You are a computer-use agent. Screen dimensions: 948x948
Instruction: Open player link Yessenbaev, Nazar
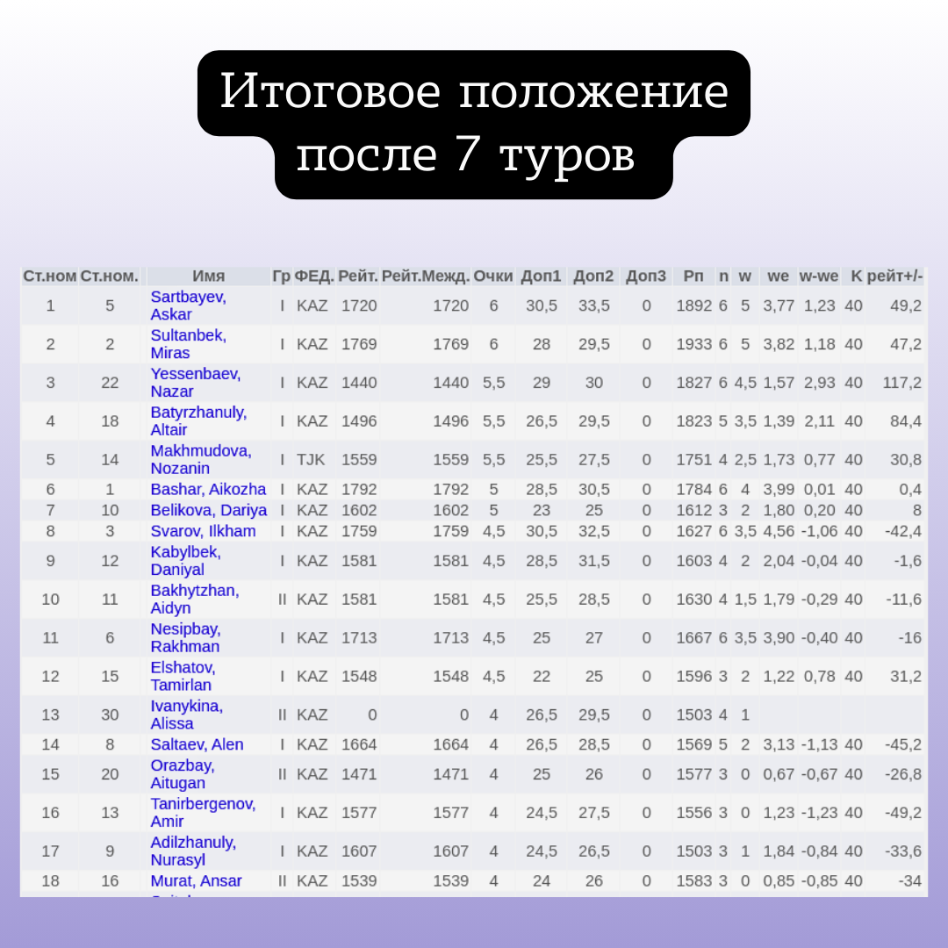click(x=195, y=383)
